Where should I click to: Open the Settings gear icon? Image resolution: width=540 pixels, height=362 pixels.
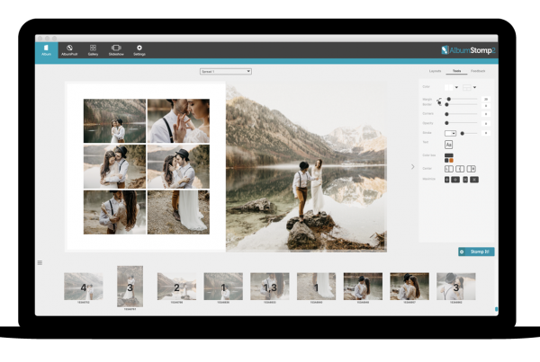pos(139,49)
